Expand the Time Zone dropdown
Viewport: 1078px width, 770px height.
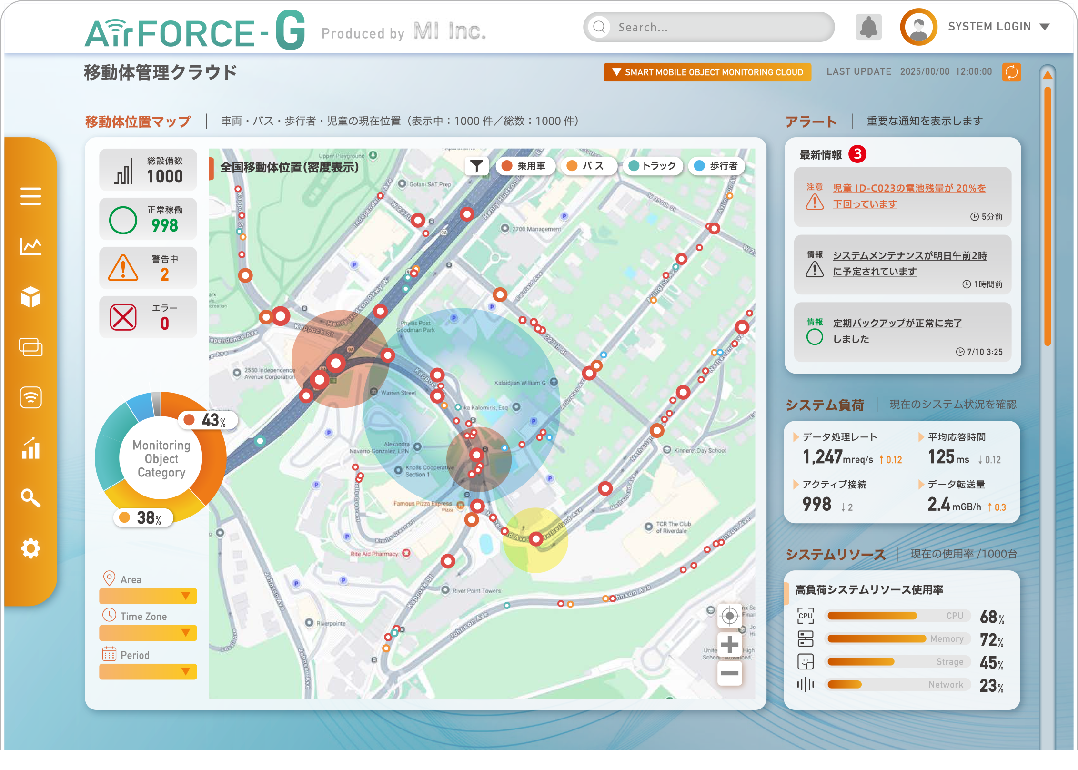(x=148, y=633)
